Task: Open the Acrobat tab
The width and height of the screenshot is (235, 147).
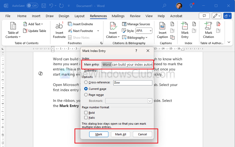Action: pos(176,16)
